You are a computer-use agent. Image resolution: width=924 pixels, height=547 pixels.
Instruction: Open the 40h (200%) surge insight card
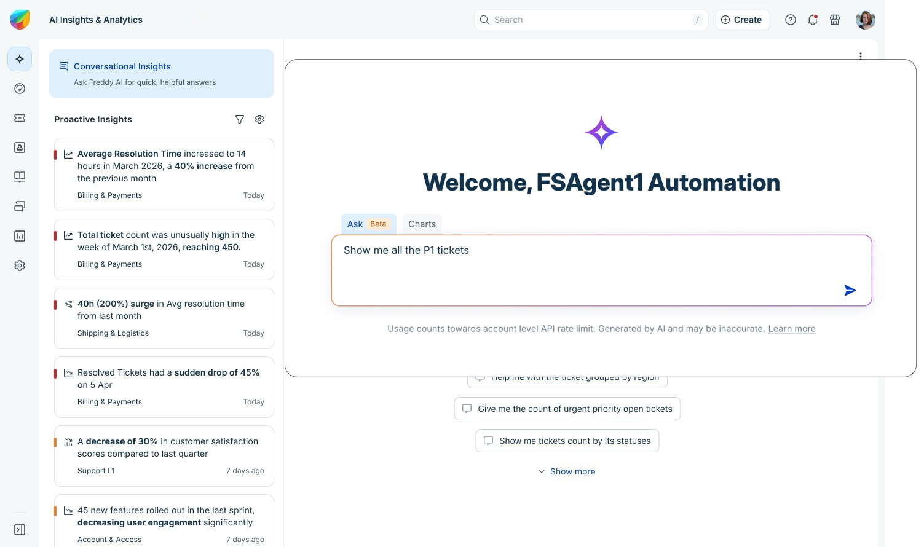click(164, 318)
